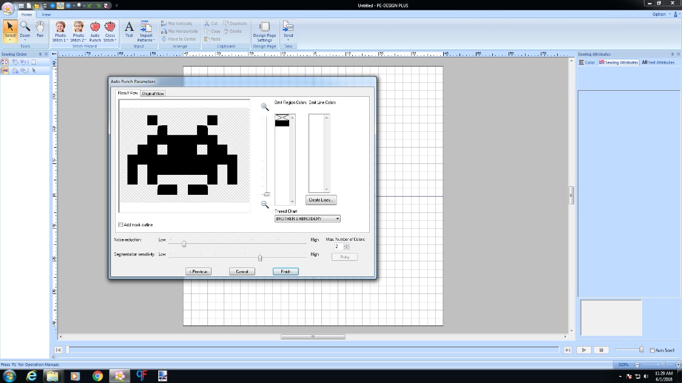The width and height of the screenshot is (682, 383).
Task: Open Internet Explorer from taskbar
Action: coord(32,376)
